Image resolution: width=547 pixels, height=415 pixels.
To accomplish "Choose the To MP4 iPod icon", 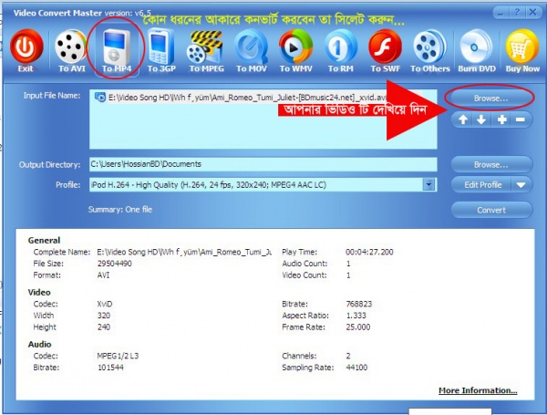I will point(116,47).
